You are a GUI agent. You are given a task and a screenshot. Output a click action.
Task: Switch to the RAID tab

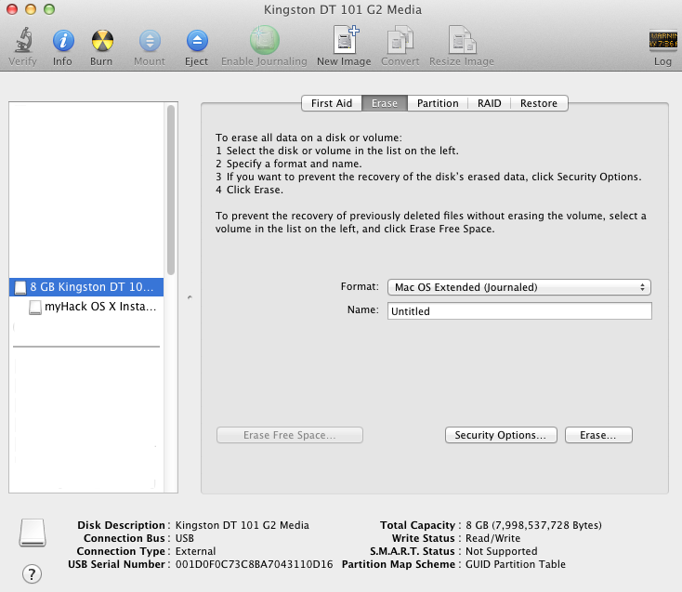click(489, 103)
